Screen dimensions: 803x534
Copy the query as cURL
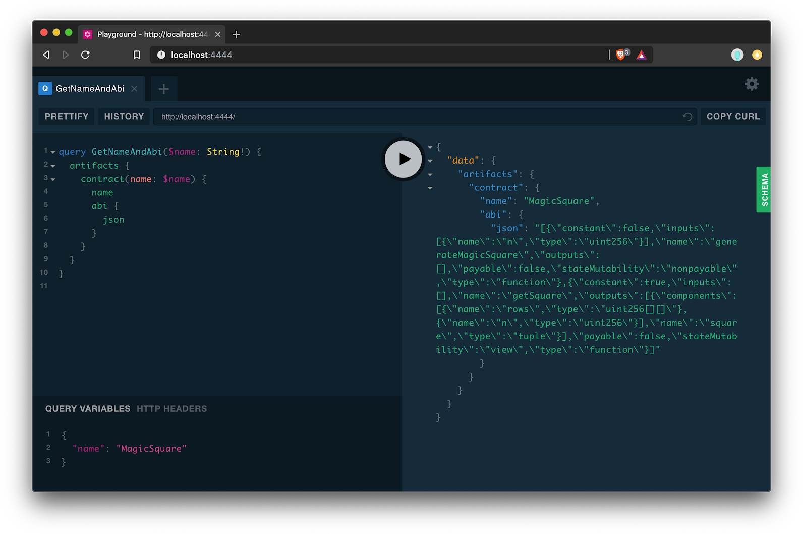tap(733, 117)
